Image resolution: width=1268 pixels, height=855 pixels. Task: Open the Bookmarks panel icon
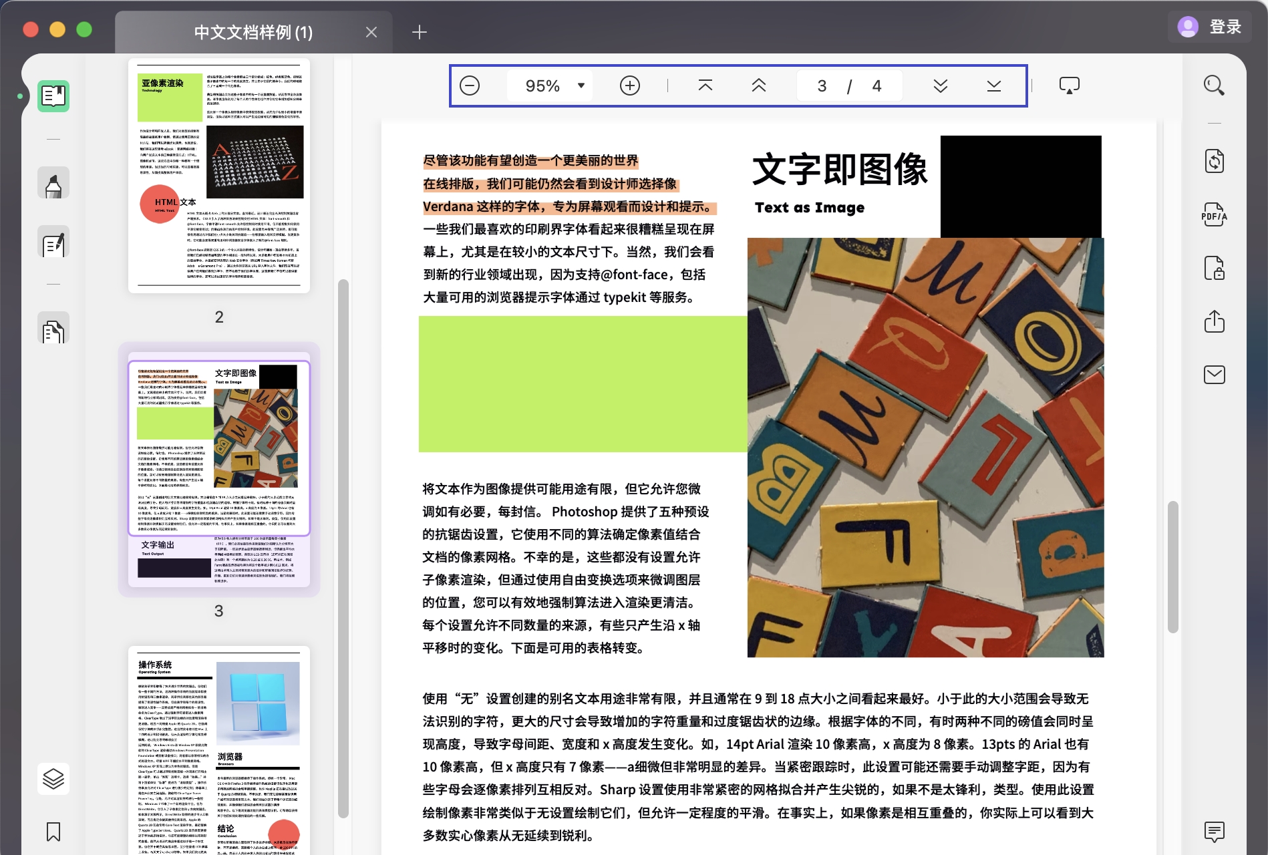pos(53,832)
